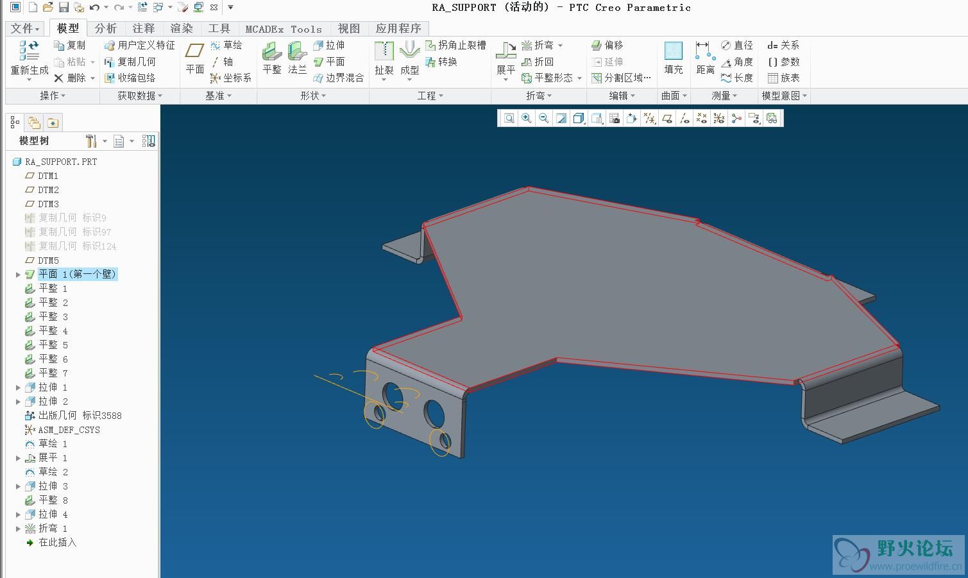This screenshot has width=968, height=578.
Task: Toggle simulation display glasses icon in graphics toolbar
Action: click(x=772, y=118)
